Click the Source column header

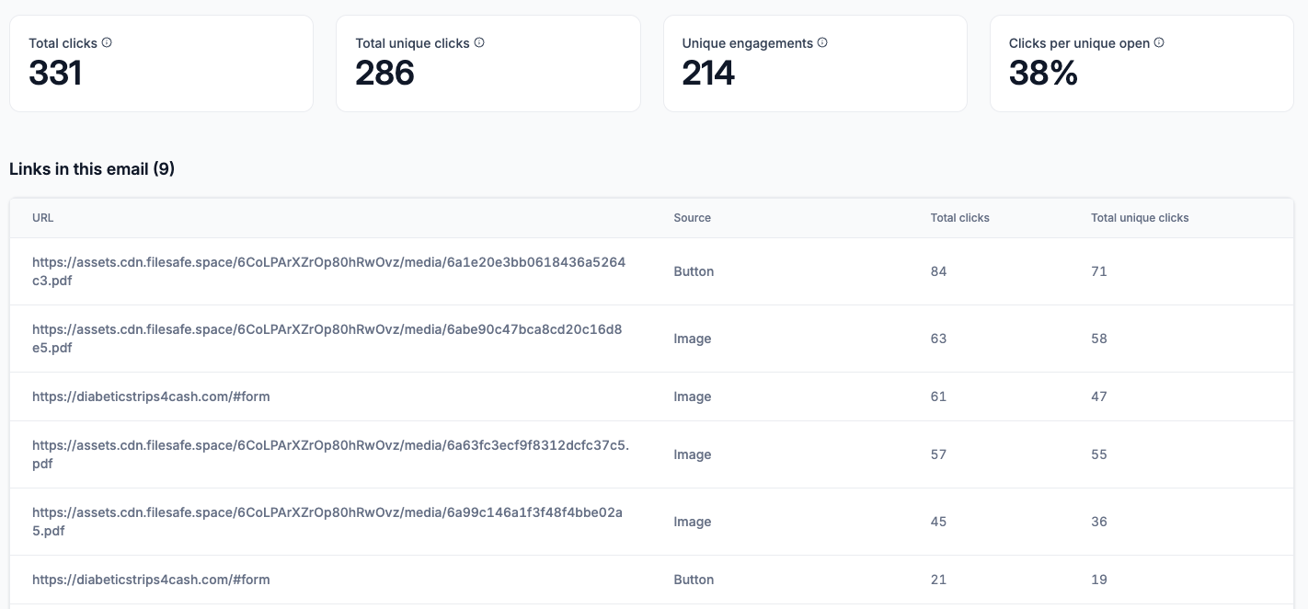(x=692, y=218)
